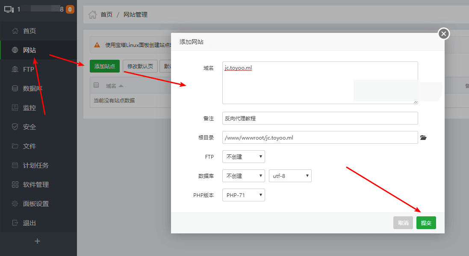Choose a PHP version from dropdown
This screenshot has height=256, width=469.
point(243,195)
